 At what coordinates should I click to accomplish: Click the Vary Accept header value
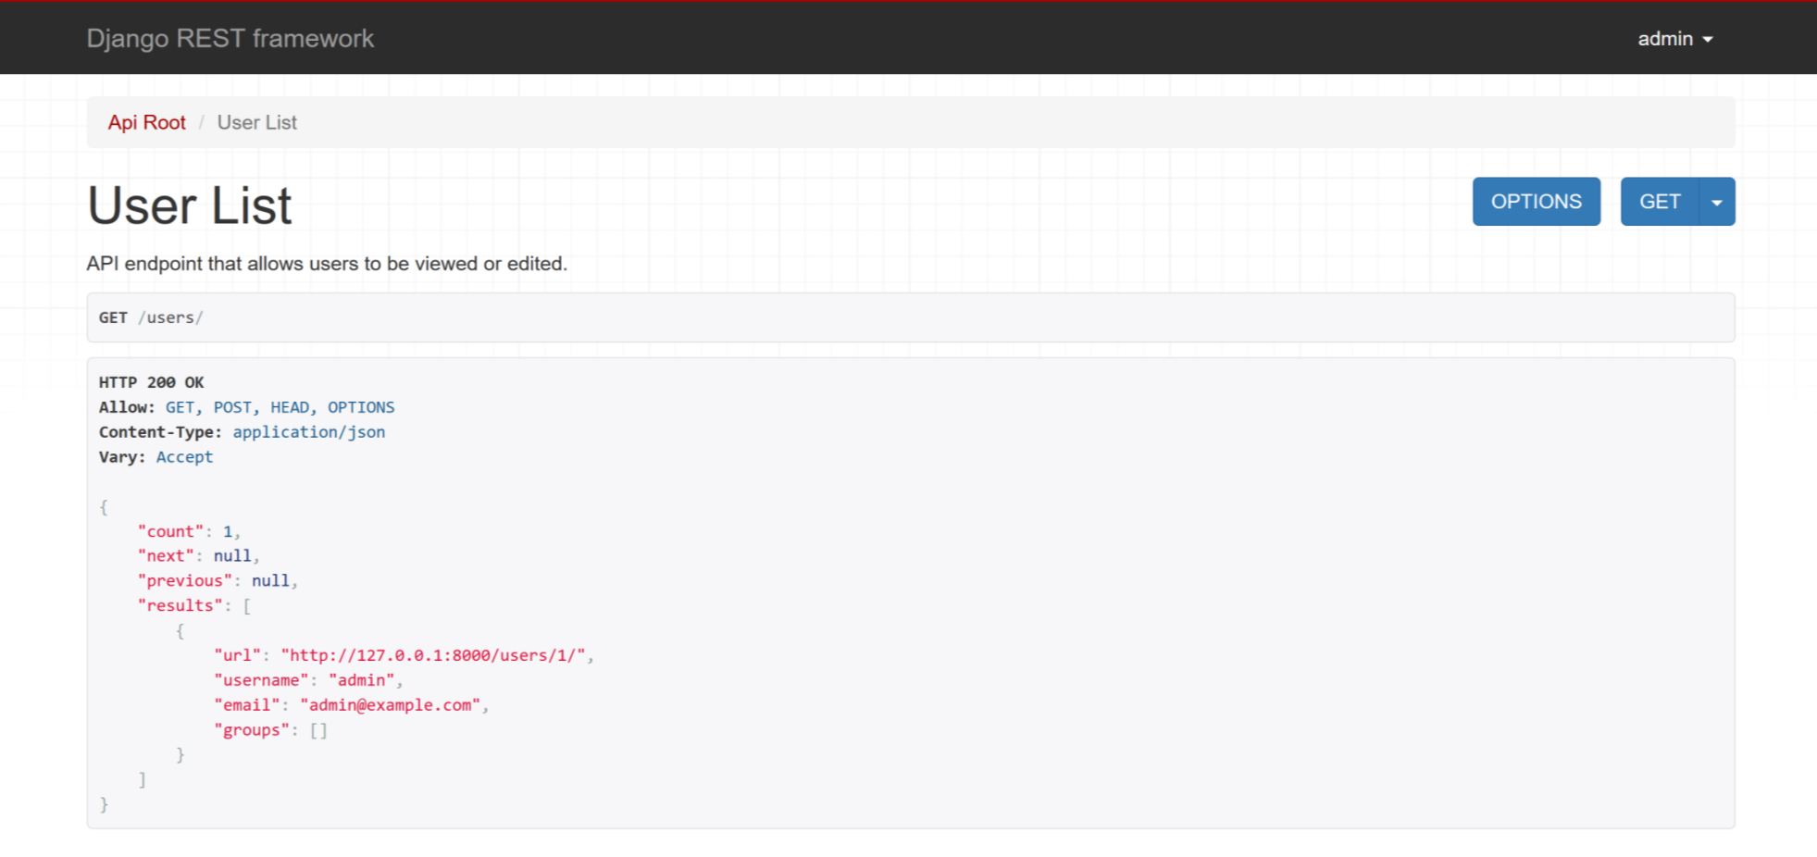point(184,457)
